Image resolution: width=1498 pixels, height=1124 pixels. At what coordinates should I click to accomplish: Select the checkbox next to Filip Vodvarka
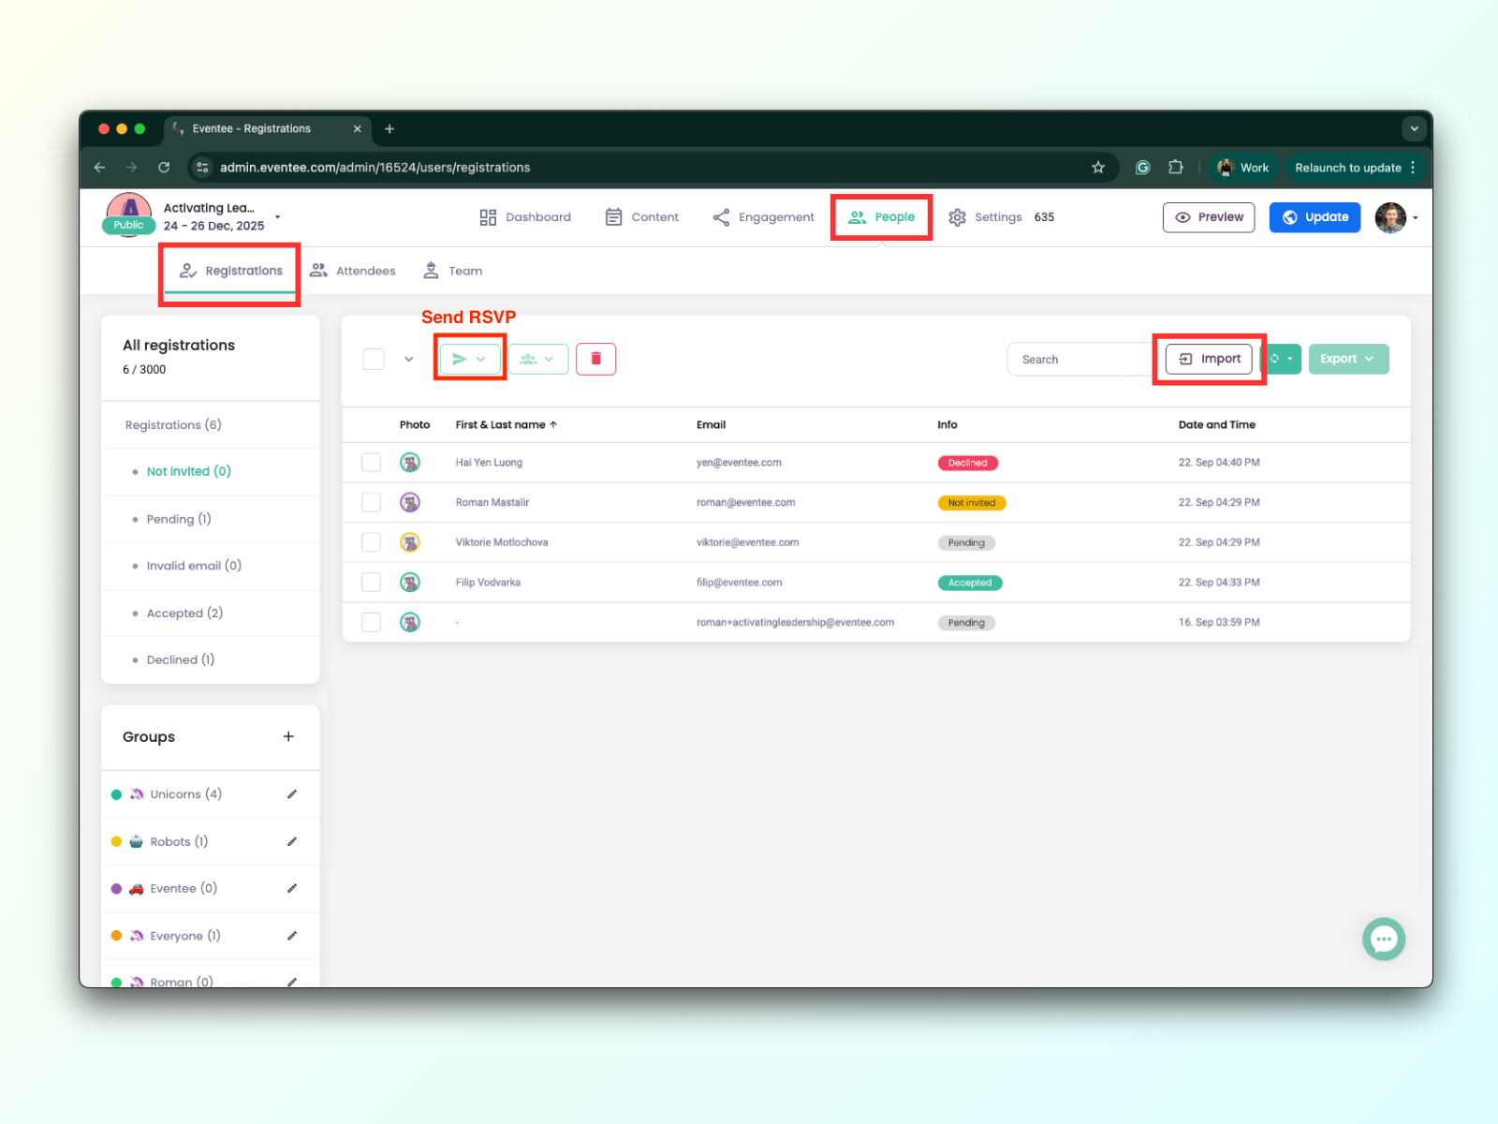pos(371,582)
